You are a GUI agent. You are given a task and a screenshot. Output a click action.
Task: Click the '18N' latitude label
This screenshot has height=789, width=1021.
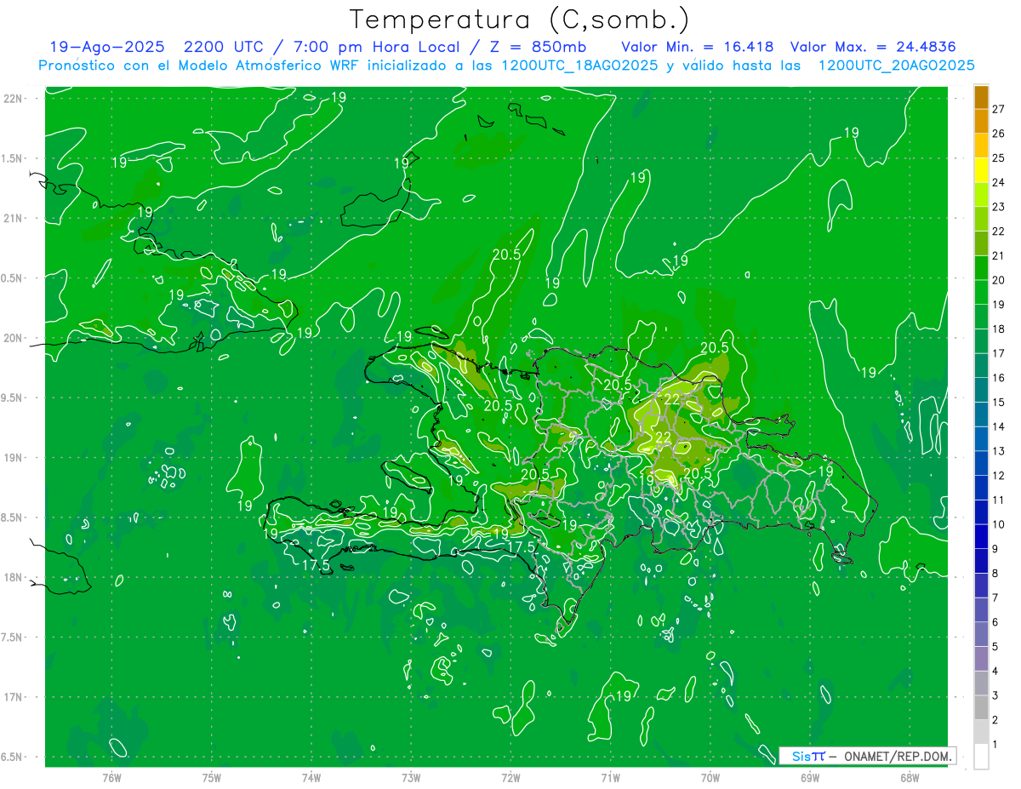pos(14,577)
